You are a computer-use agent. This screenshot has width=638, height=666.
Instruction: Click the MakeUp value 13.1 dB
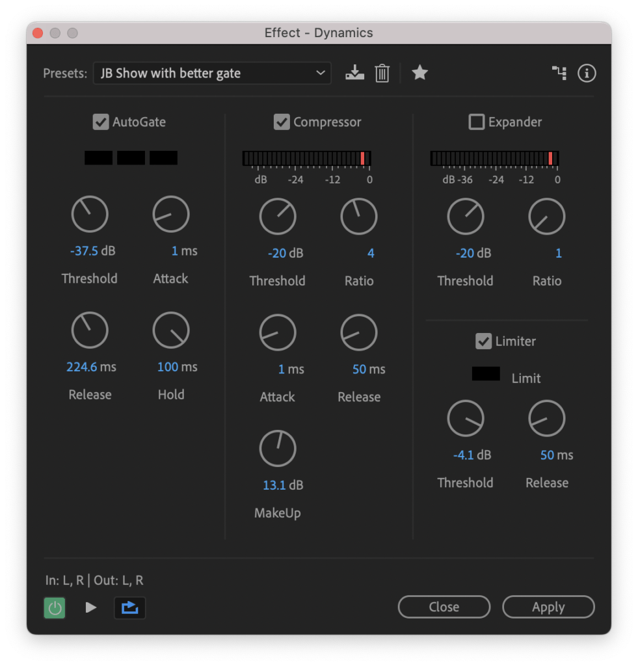point(283,485)
